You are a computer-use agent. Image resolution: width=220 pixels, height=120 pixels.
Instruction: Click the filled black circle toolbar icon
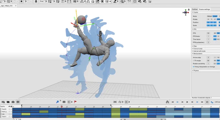click(21, 1)
